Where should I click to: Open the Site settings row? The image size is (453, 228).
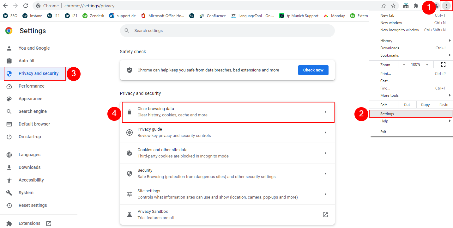(x=227, y=194)
